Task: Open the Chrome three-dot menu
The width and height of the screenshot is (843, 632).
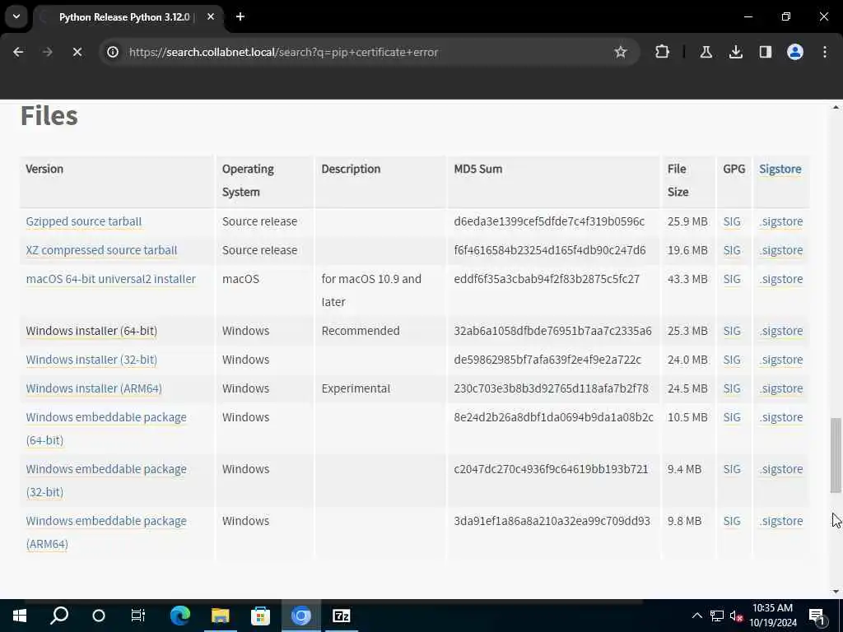Action: click(825, 52)
